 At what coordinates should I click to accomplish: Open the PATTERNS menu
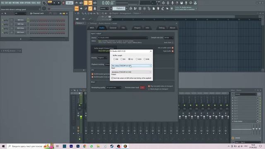16,3
